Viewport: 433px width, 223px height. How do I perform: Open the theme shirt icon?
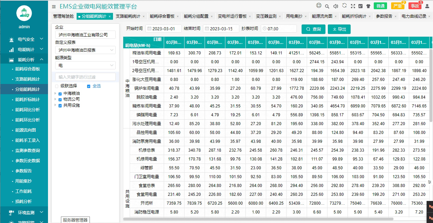(368, 6)
